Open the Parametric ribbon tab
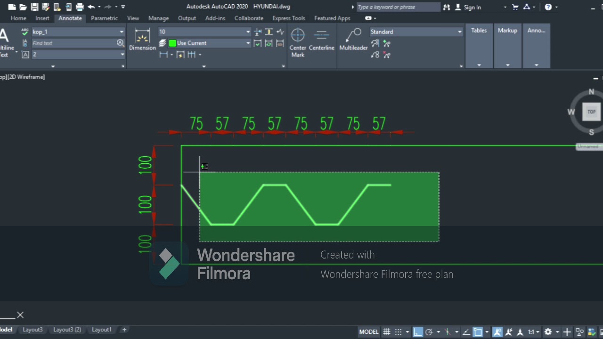Viewport: 603px width, 339px height. point(104,18)
